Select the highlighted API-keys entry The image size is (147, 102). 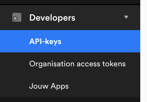[x=70, y=41]
